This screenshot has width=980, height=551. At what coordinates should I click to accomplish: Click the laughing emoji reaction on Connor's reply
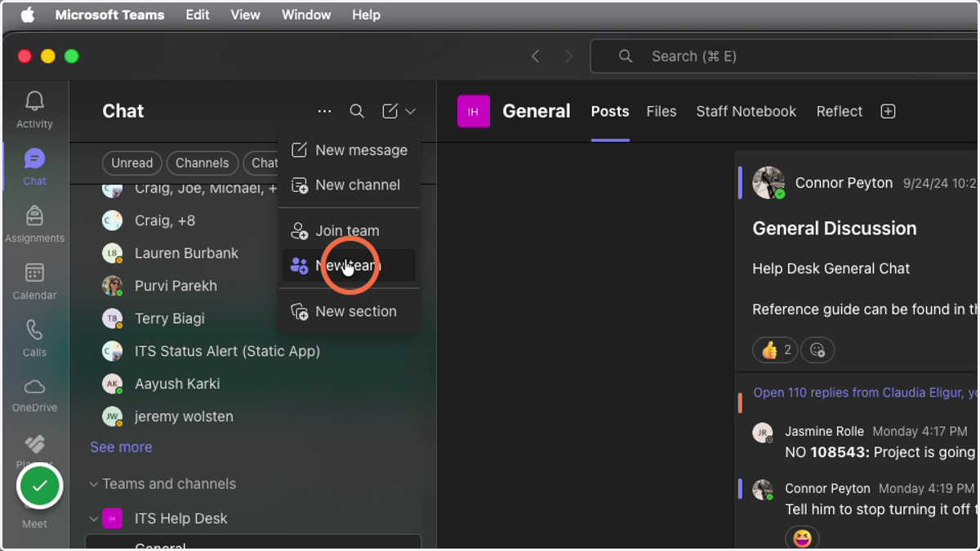[x=802, y=538]
